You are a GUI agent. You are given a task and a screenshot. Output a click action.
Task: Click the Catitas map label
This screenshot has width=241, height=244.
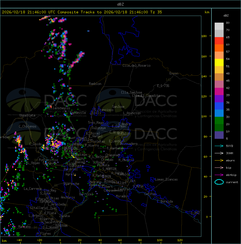150,194
